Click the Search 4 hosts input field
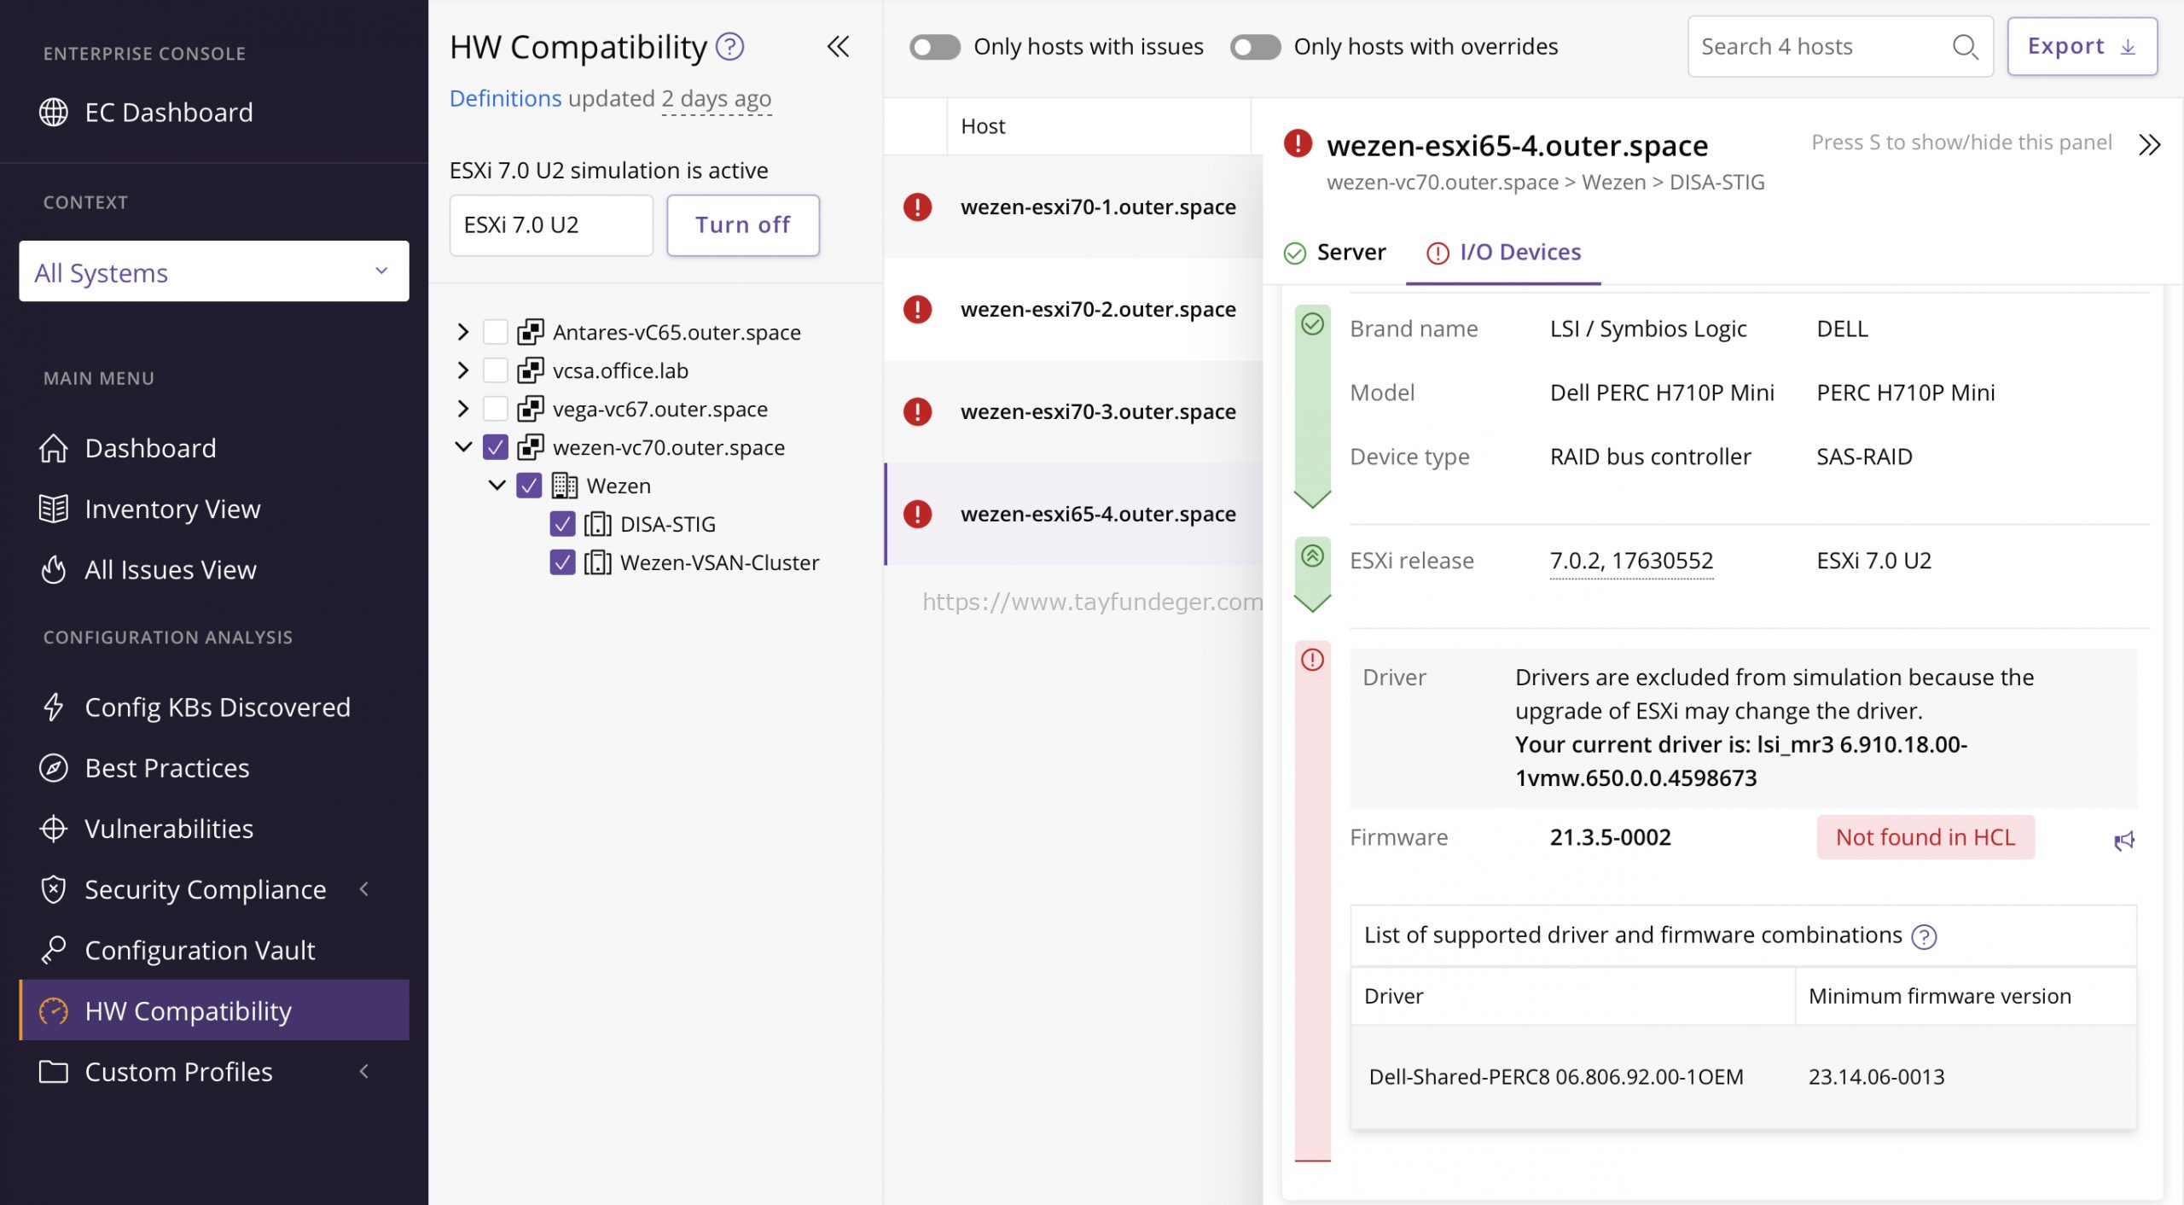Viewport: 2184px width, 1205px height. tap(1823, 47)
